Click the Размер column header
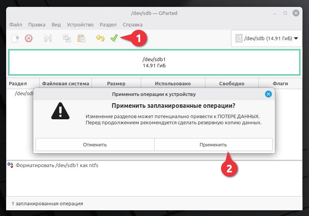This screenshot has width=309, height=216. (x=116, y=84)
